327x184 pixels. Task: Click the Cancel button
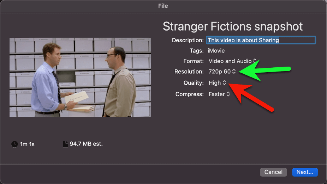(273, 172)
